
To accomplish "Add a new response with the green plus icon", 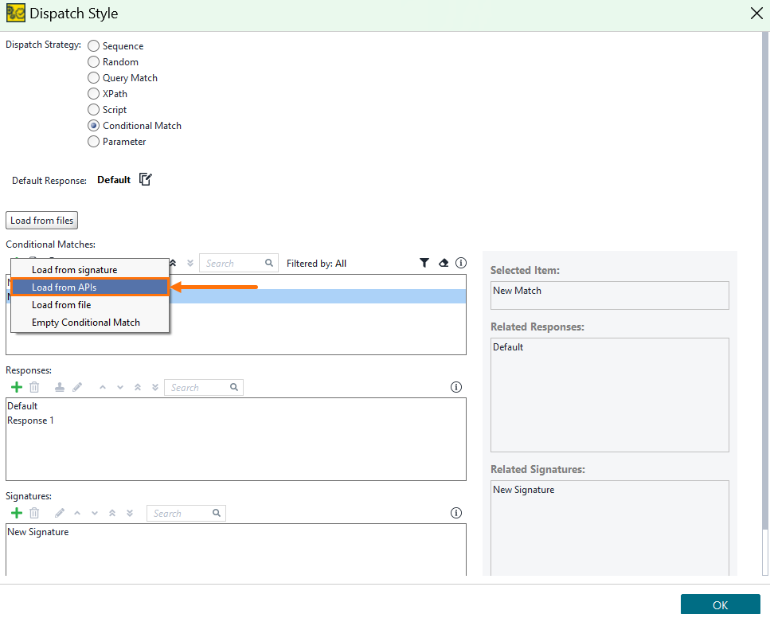I will tap(16, 387).
